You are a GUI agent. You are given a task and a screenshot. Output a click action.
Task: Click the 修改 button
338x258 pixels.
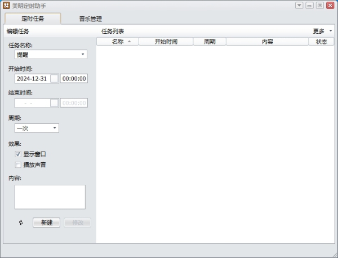click(x=77, y=223)
